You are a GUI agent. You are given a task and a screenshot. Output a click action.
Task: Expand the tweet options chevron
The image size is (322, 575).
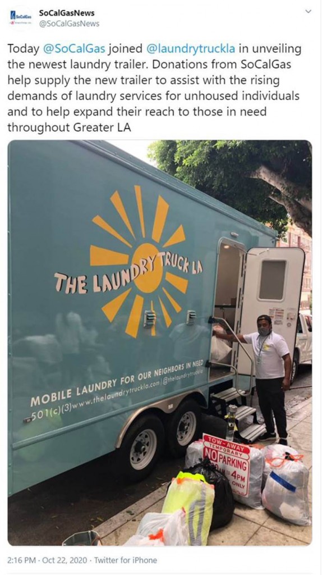click(x=308, y=11)
